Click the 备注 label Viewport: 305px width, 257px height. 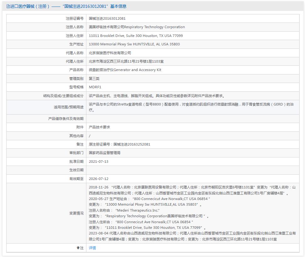click(80, 144)
